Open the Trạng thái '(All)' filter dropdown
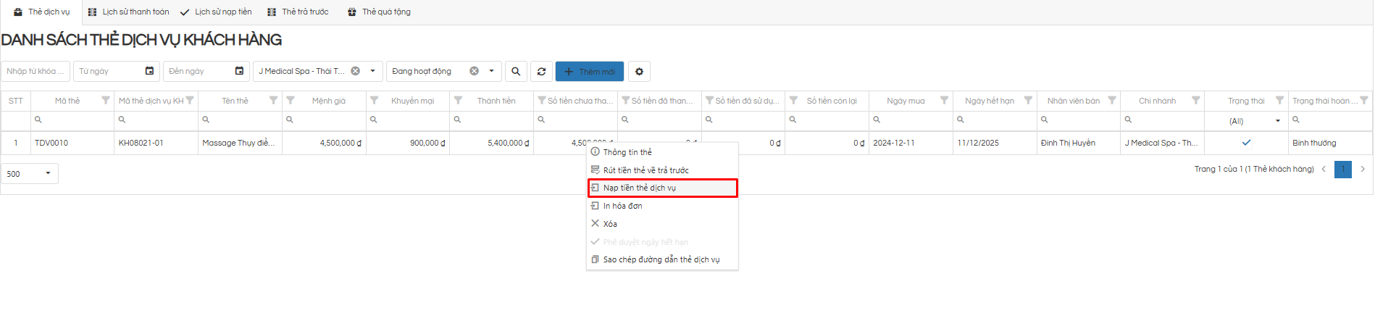Screen dimensions: 1375x329 (1277, 121)
